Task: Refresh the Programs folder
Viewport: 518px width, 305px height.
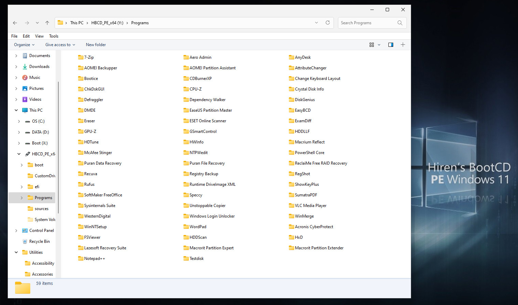Action: (327, 23)
